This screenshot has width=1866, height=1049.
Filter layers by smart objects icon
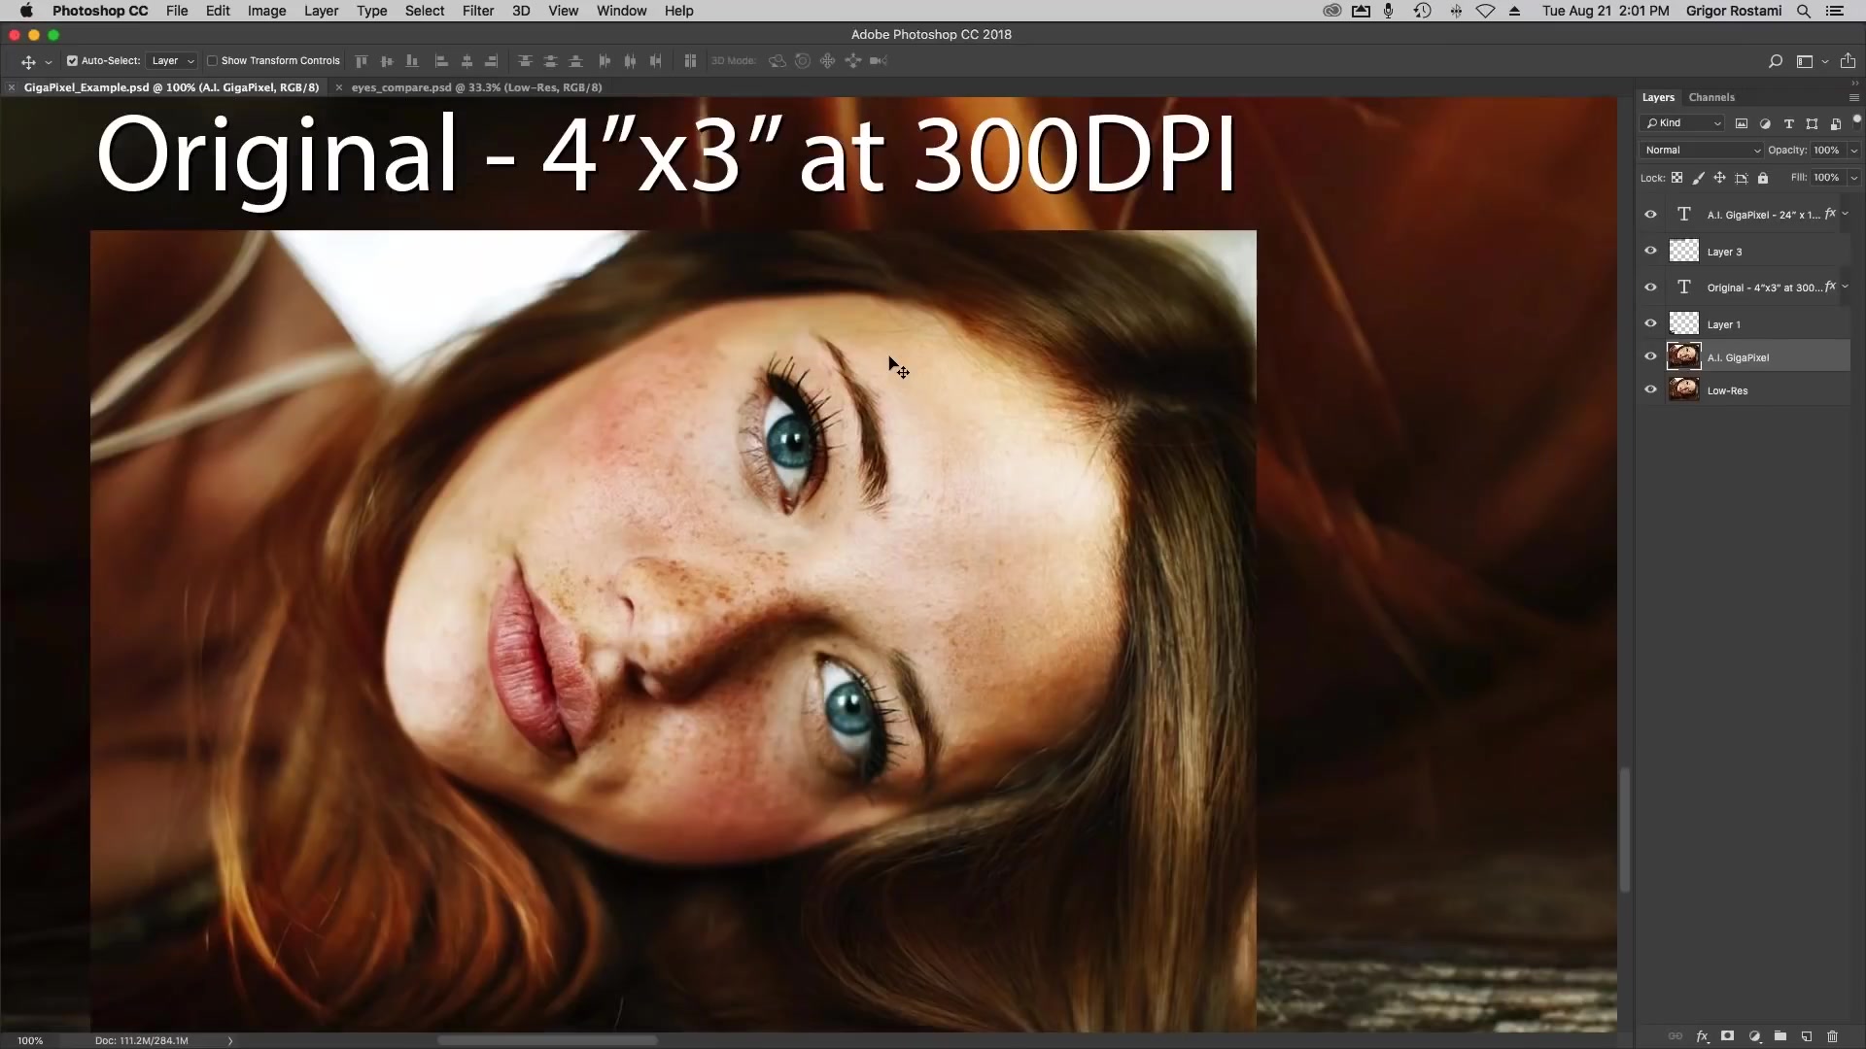(x=1835, y=123)
